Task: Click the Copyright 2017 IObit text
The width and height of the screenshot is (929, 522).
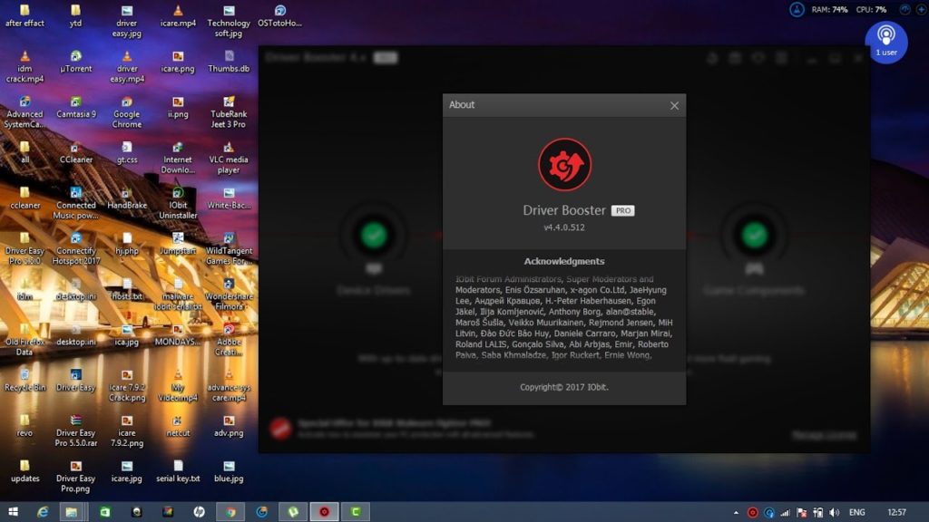Action: [564, 387]
